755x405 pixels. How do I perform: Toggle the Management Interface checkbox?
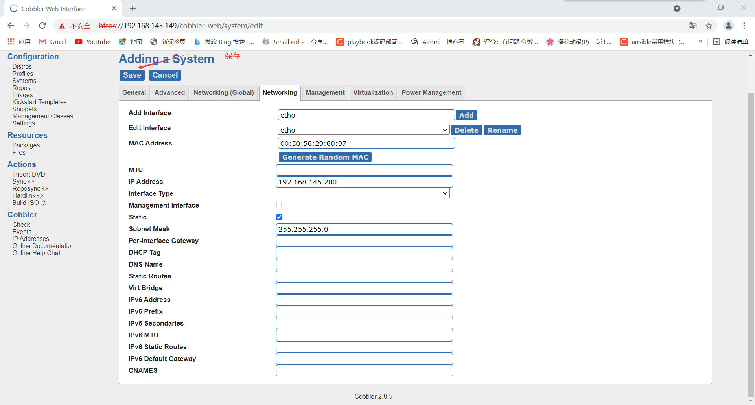[279, 205]
